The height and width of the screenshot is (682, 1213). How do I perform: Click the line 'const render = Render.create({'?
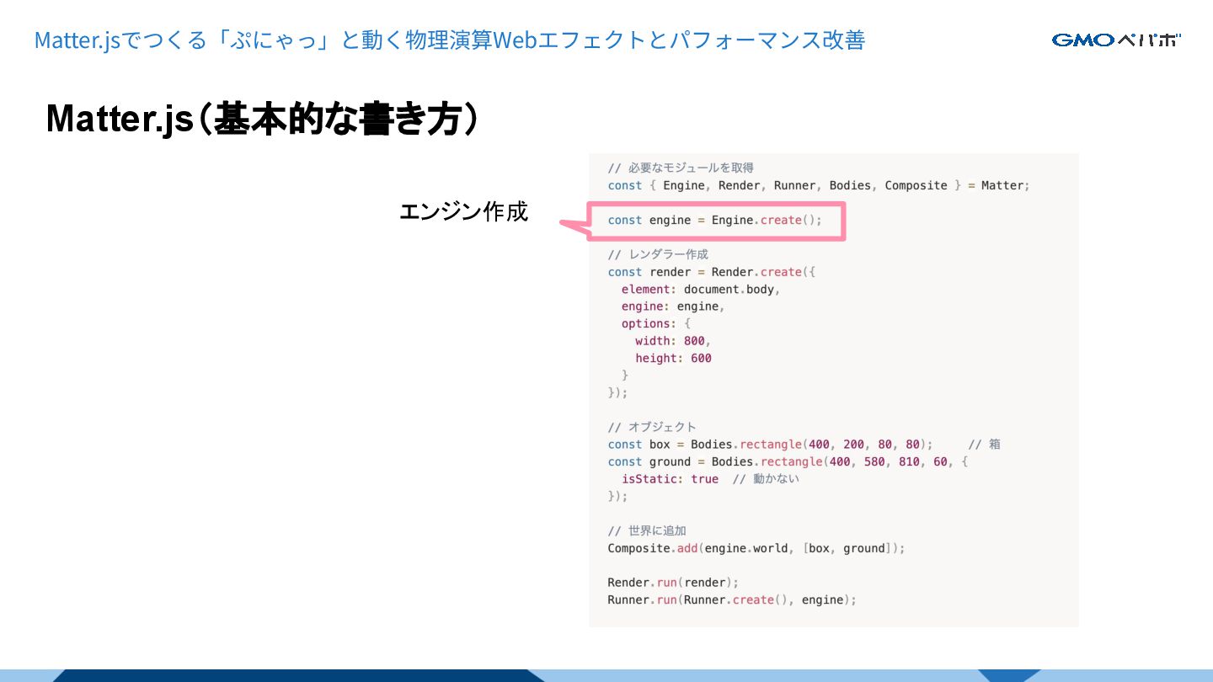tap(712, 272)
